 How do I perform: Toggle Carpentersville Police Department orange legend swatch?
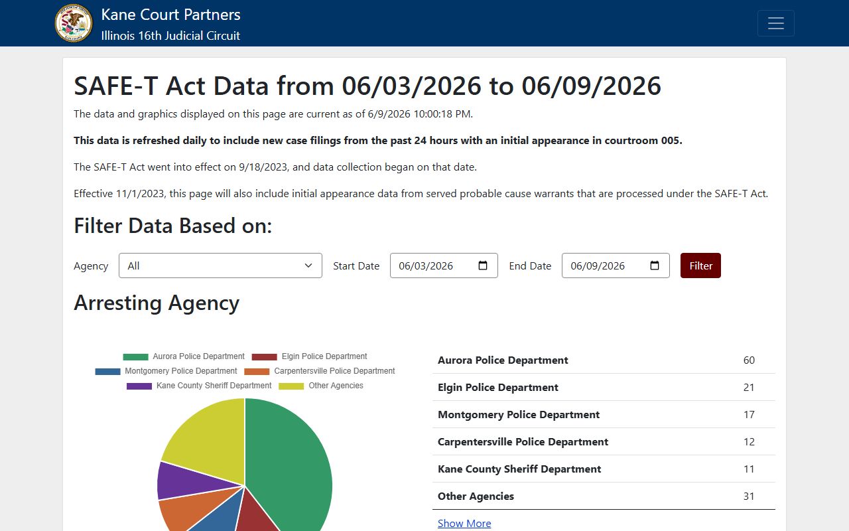point(257,371)
